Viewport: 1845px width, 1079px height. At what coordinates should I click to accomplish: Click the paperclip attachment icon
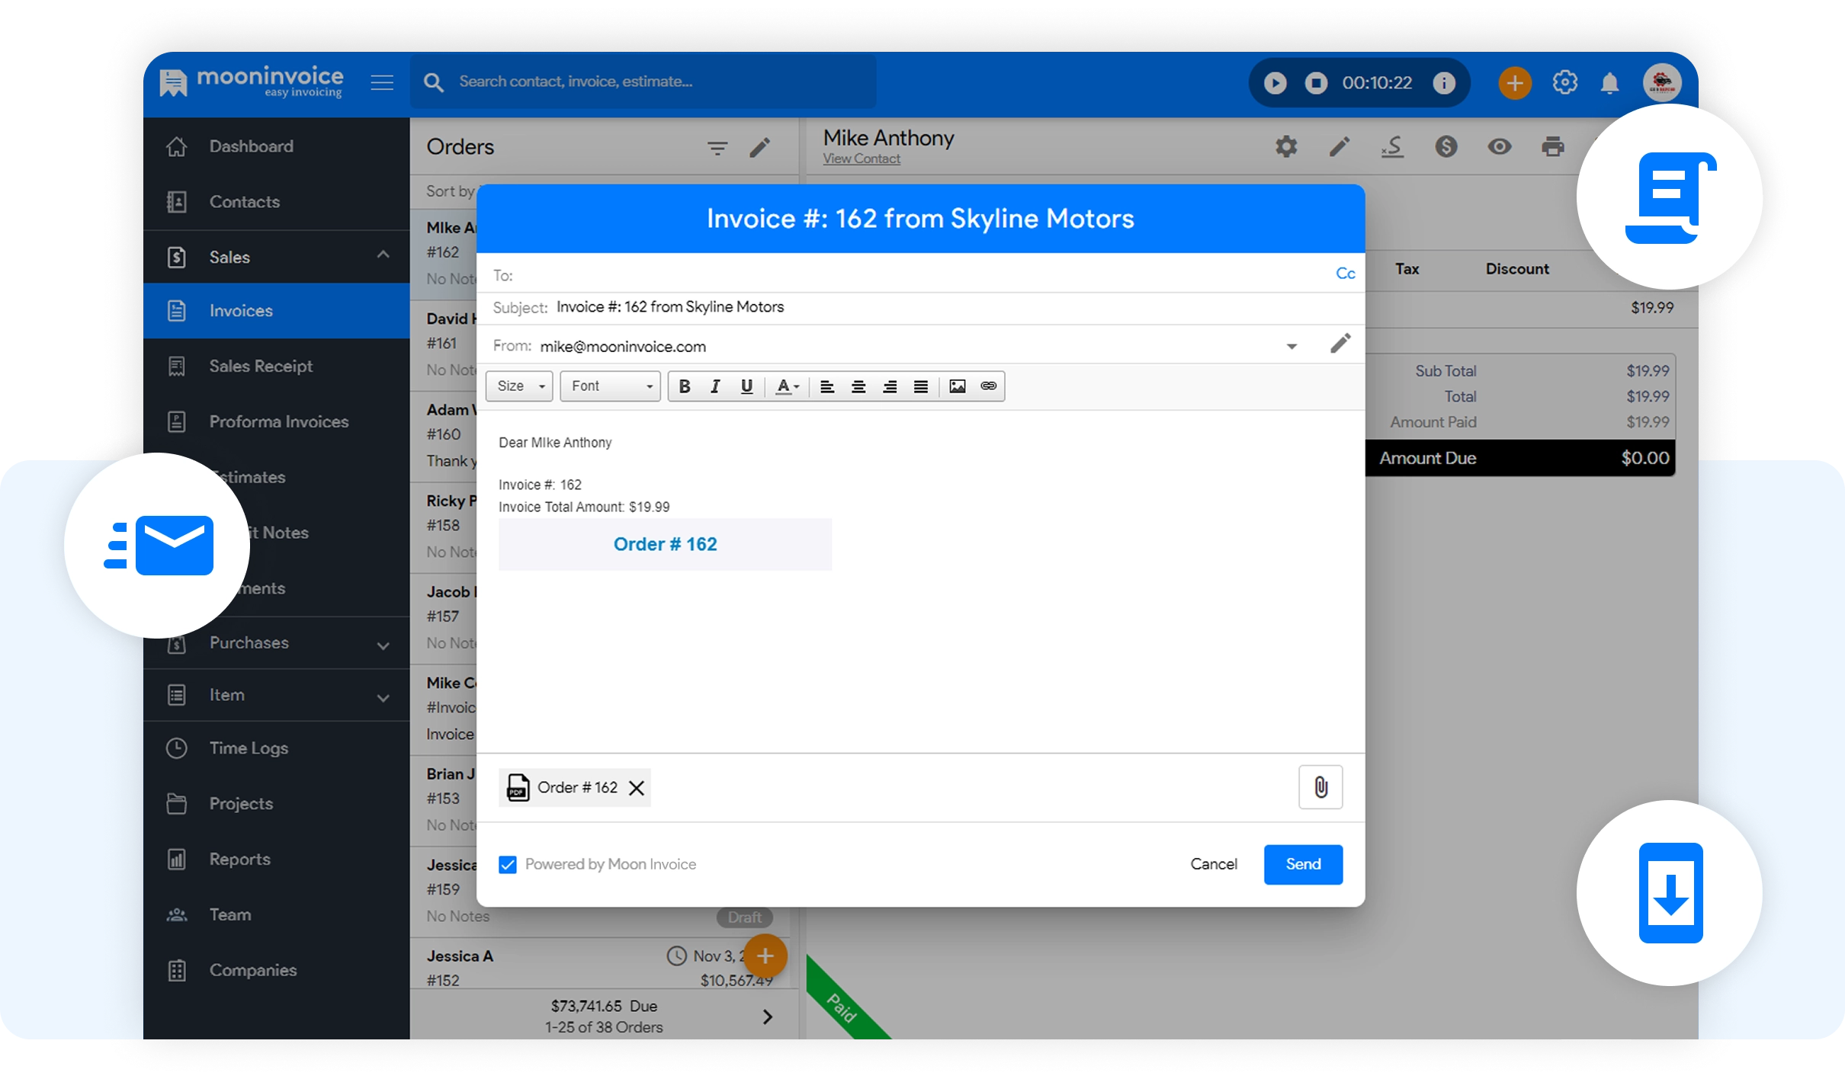[1320, 787]
